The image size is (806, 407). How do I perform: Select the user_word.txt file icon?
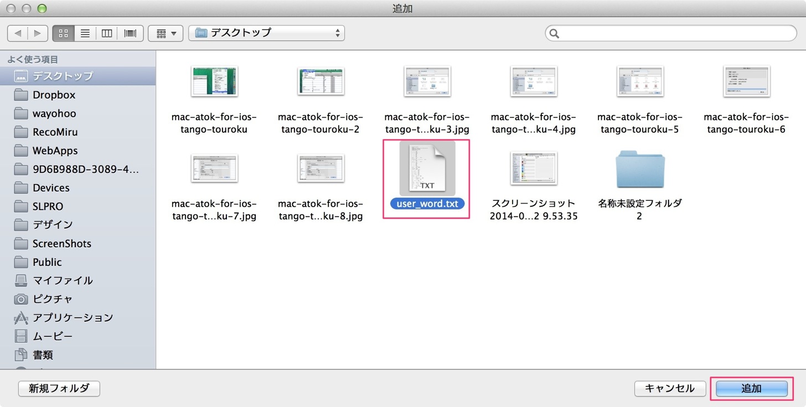pos(427,168)
